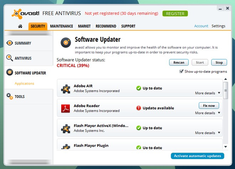Click the green checkmark for Flash Player ActiveX
The image size is (235, 169).
click(x=139, y=128)
